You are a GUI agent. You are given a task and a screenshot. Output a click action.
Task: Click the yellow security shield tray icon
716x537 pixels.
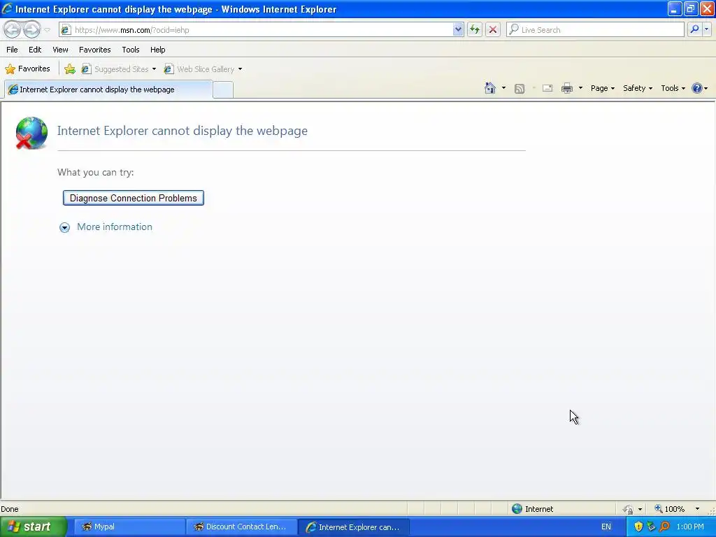click(638, 527)
